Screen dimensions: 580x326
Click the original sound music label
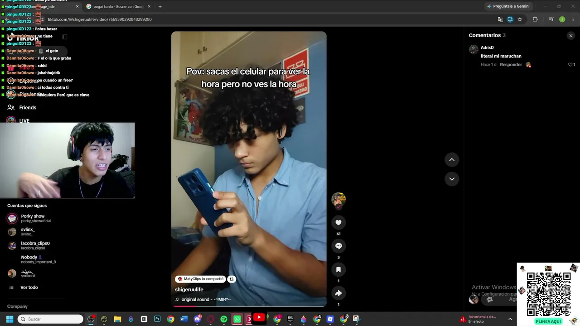click(x=206, y=300)
